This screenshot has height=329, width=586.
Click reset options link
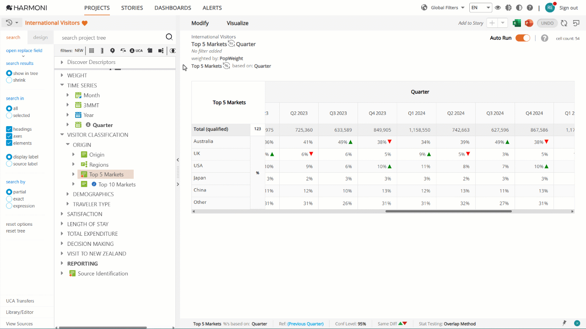tap(19, 224)
